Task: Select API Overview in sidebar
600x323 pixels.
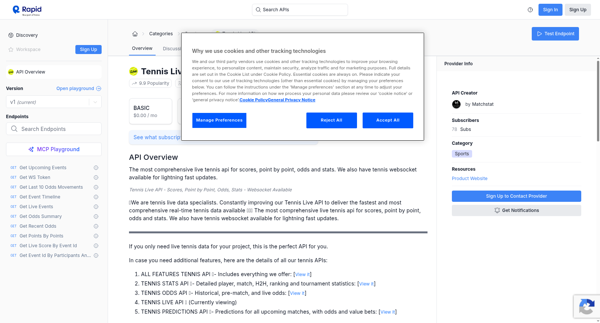Action: [x=54, y=72]
